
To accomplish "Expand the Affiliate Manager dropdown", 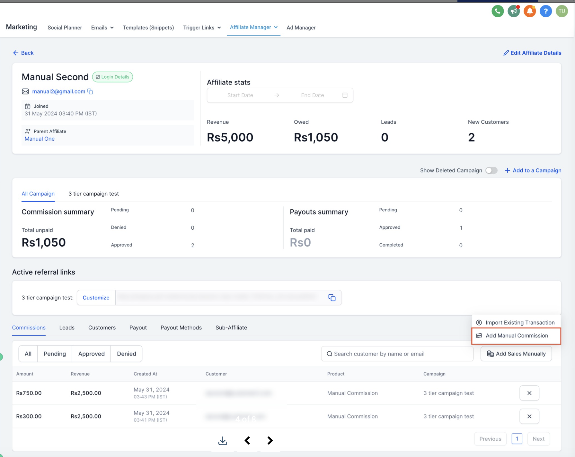I will pyautogui.click(x=253, y=27).
